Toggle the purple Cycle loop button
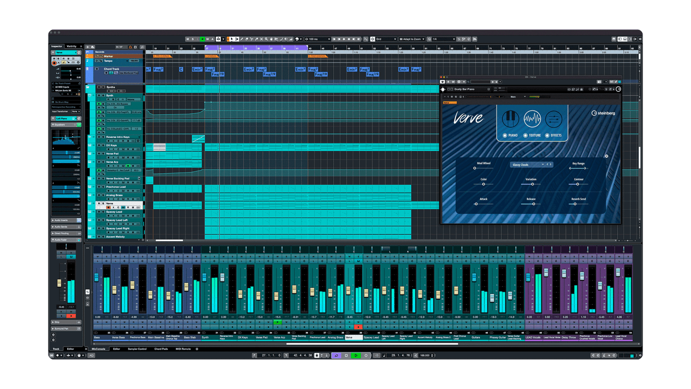Image resolution: width=691 pixels, height=389 pixels. (336, 355)
